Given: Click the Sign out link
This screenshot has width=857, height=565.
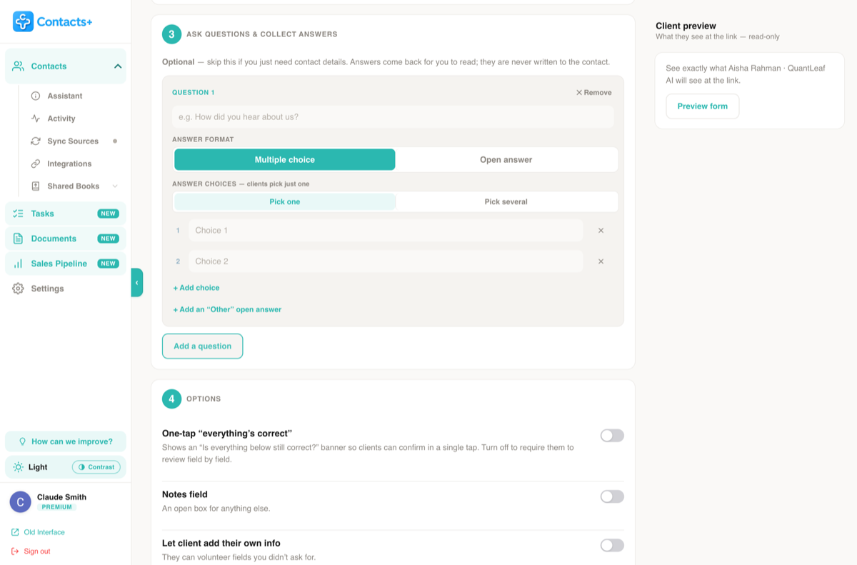Looking at the screenshot, I should pyautogui.click(x=37, y=551).
